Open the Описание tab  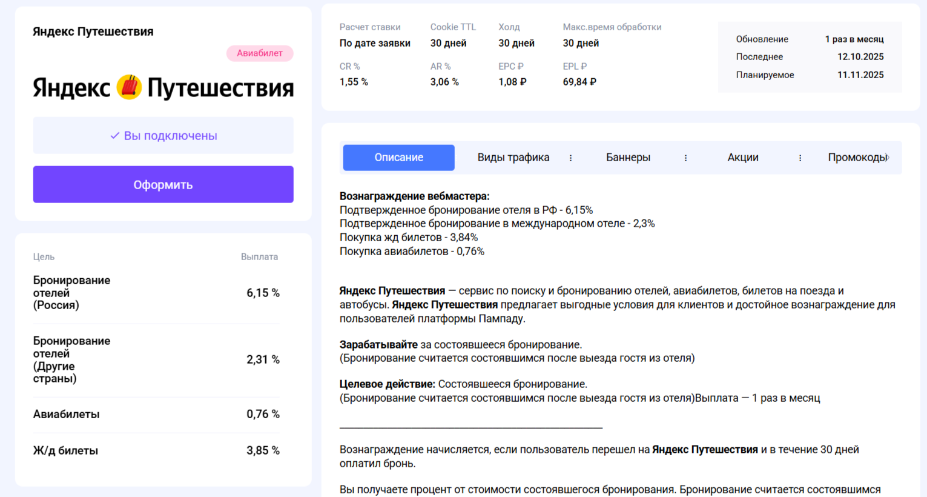[398, 158]
